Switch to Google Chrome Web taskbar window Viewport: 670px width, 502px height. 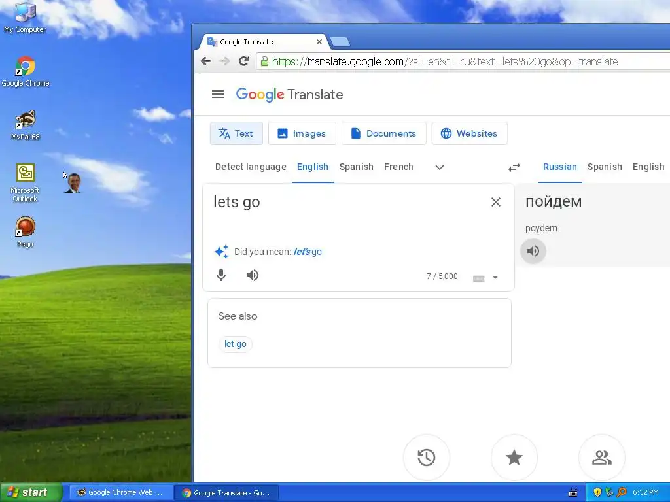pos(120,493)
